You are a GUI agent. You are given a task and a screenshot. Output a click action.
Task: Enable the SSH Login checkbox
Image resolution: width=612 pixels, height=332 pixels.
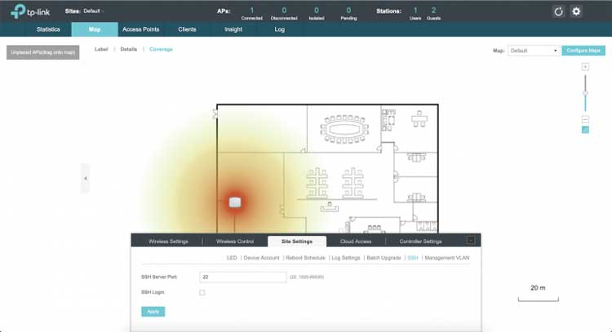click(x=202, y=292)
